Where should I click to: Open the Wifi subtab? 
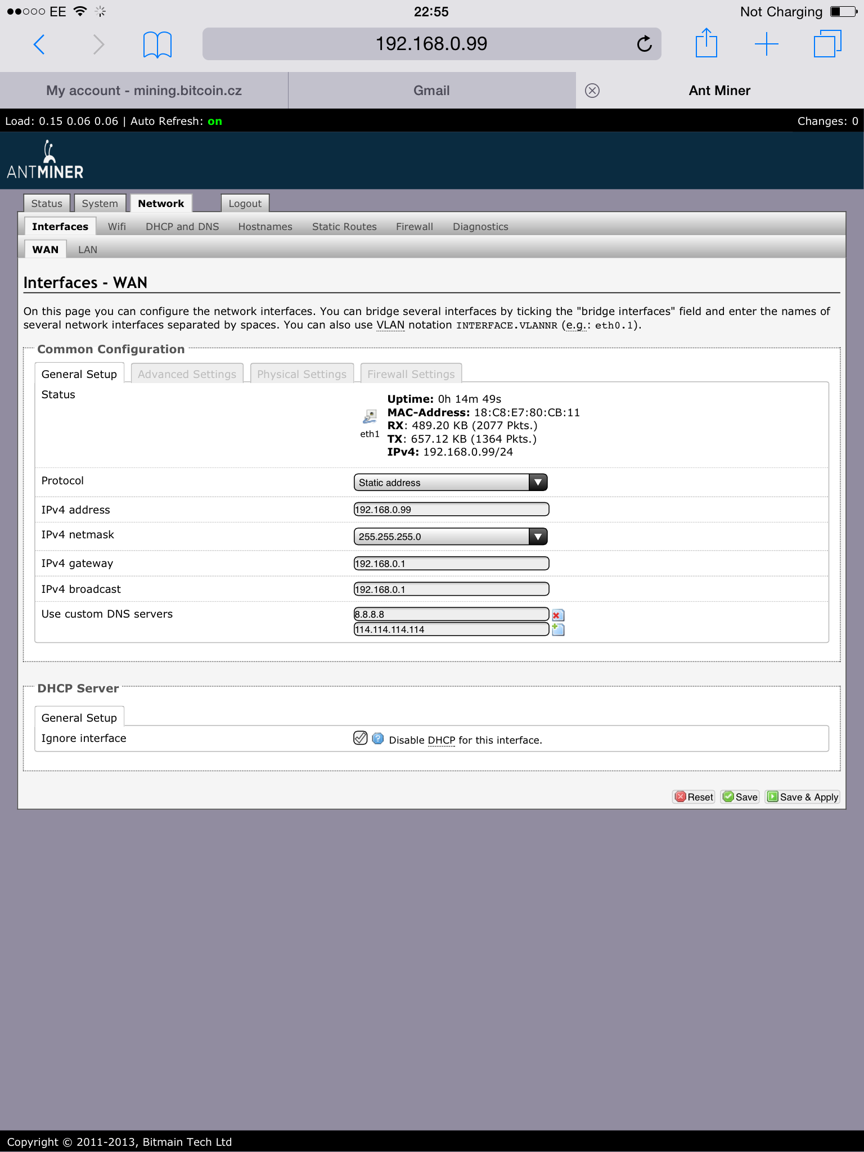tap(117, 226)
